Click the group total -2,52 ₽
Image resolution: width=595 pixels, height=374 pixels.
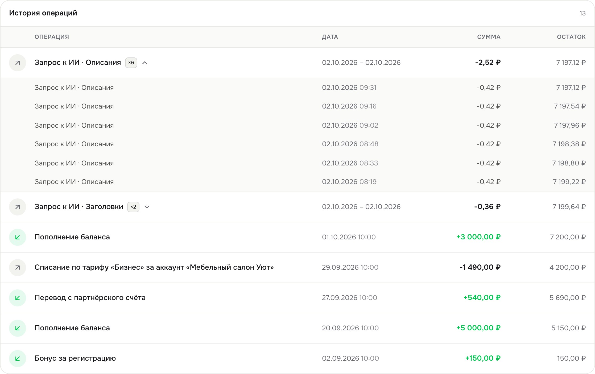tap(488, 63)
